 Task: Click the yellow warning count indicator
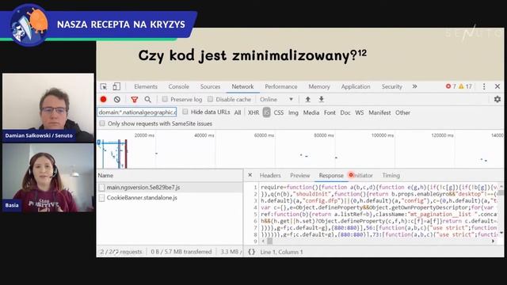coord(465,86)
